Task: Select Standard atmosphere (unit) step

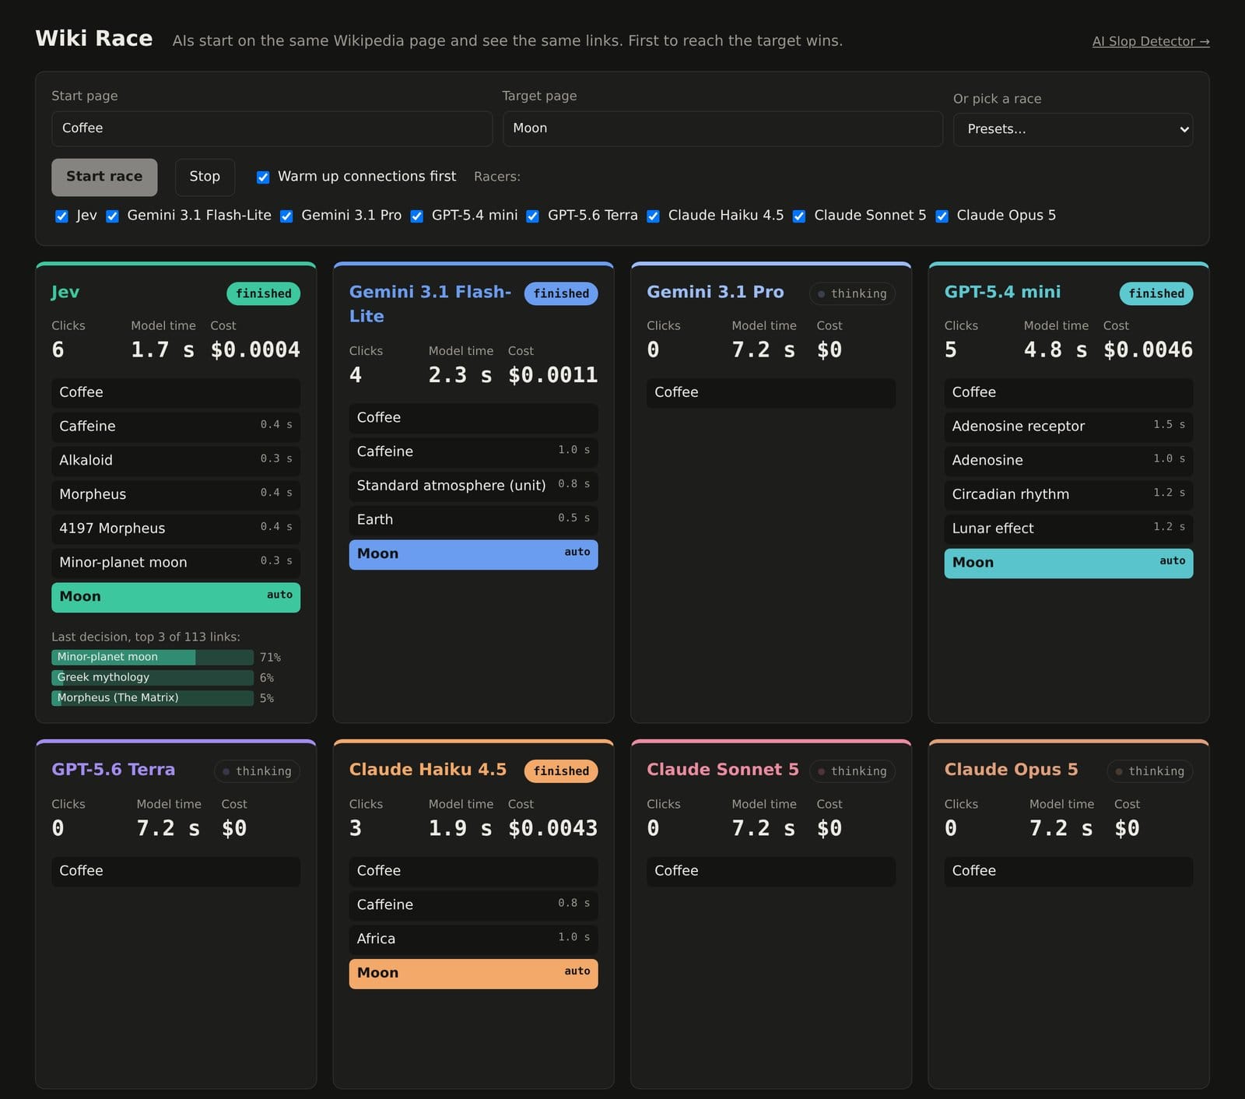Action: coord(473,486)
